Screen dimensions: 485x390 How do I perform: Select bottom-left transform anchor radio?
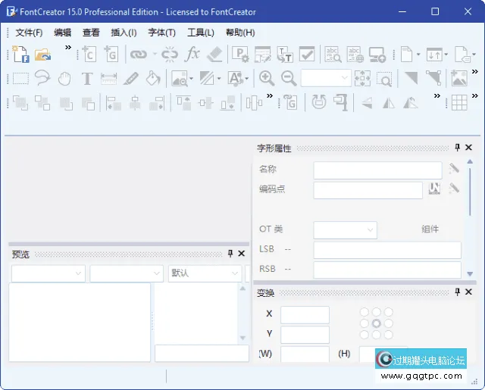[x=365, y=335]
